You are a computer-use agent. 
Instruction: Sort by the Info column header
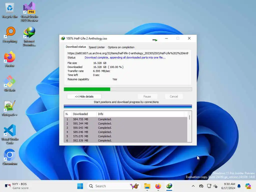140,114
